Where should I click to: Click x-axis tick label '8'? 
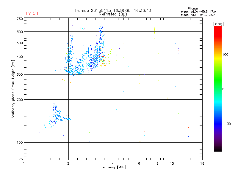point(158,163)
